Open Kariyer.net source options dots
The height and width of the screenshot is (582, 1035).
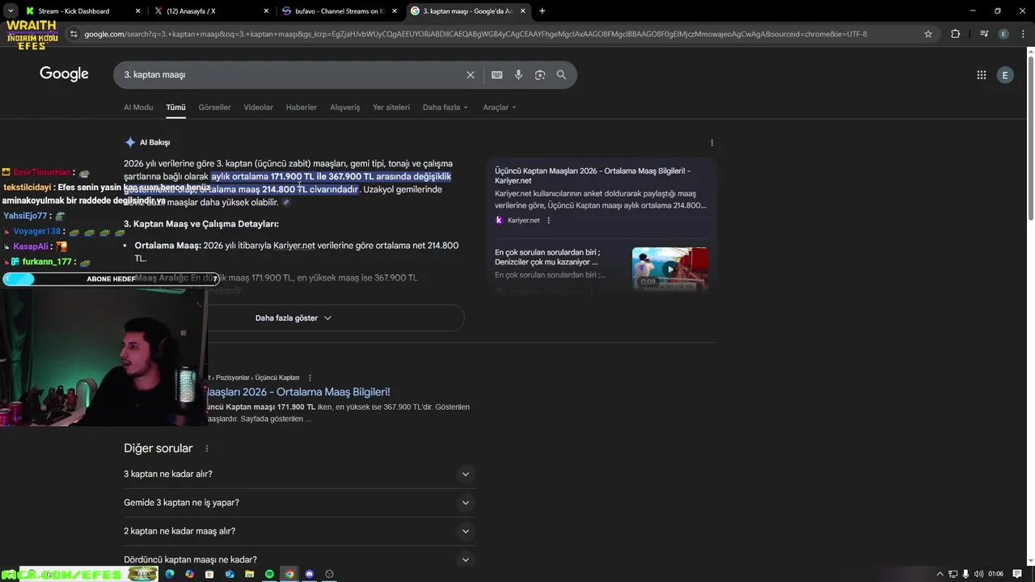[x=548, y=220]
